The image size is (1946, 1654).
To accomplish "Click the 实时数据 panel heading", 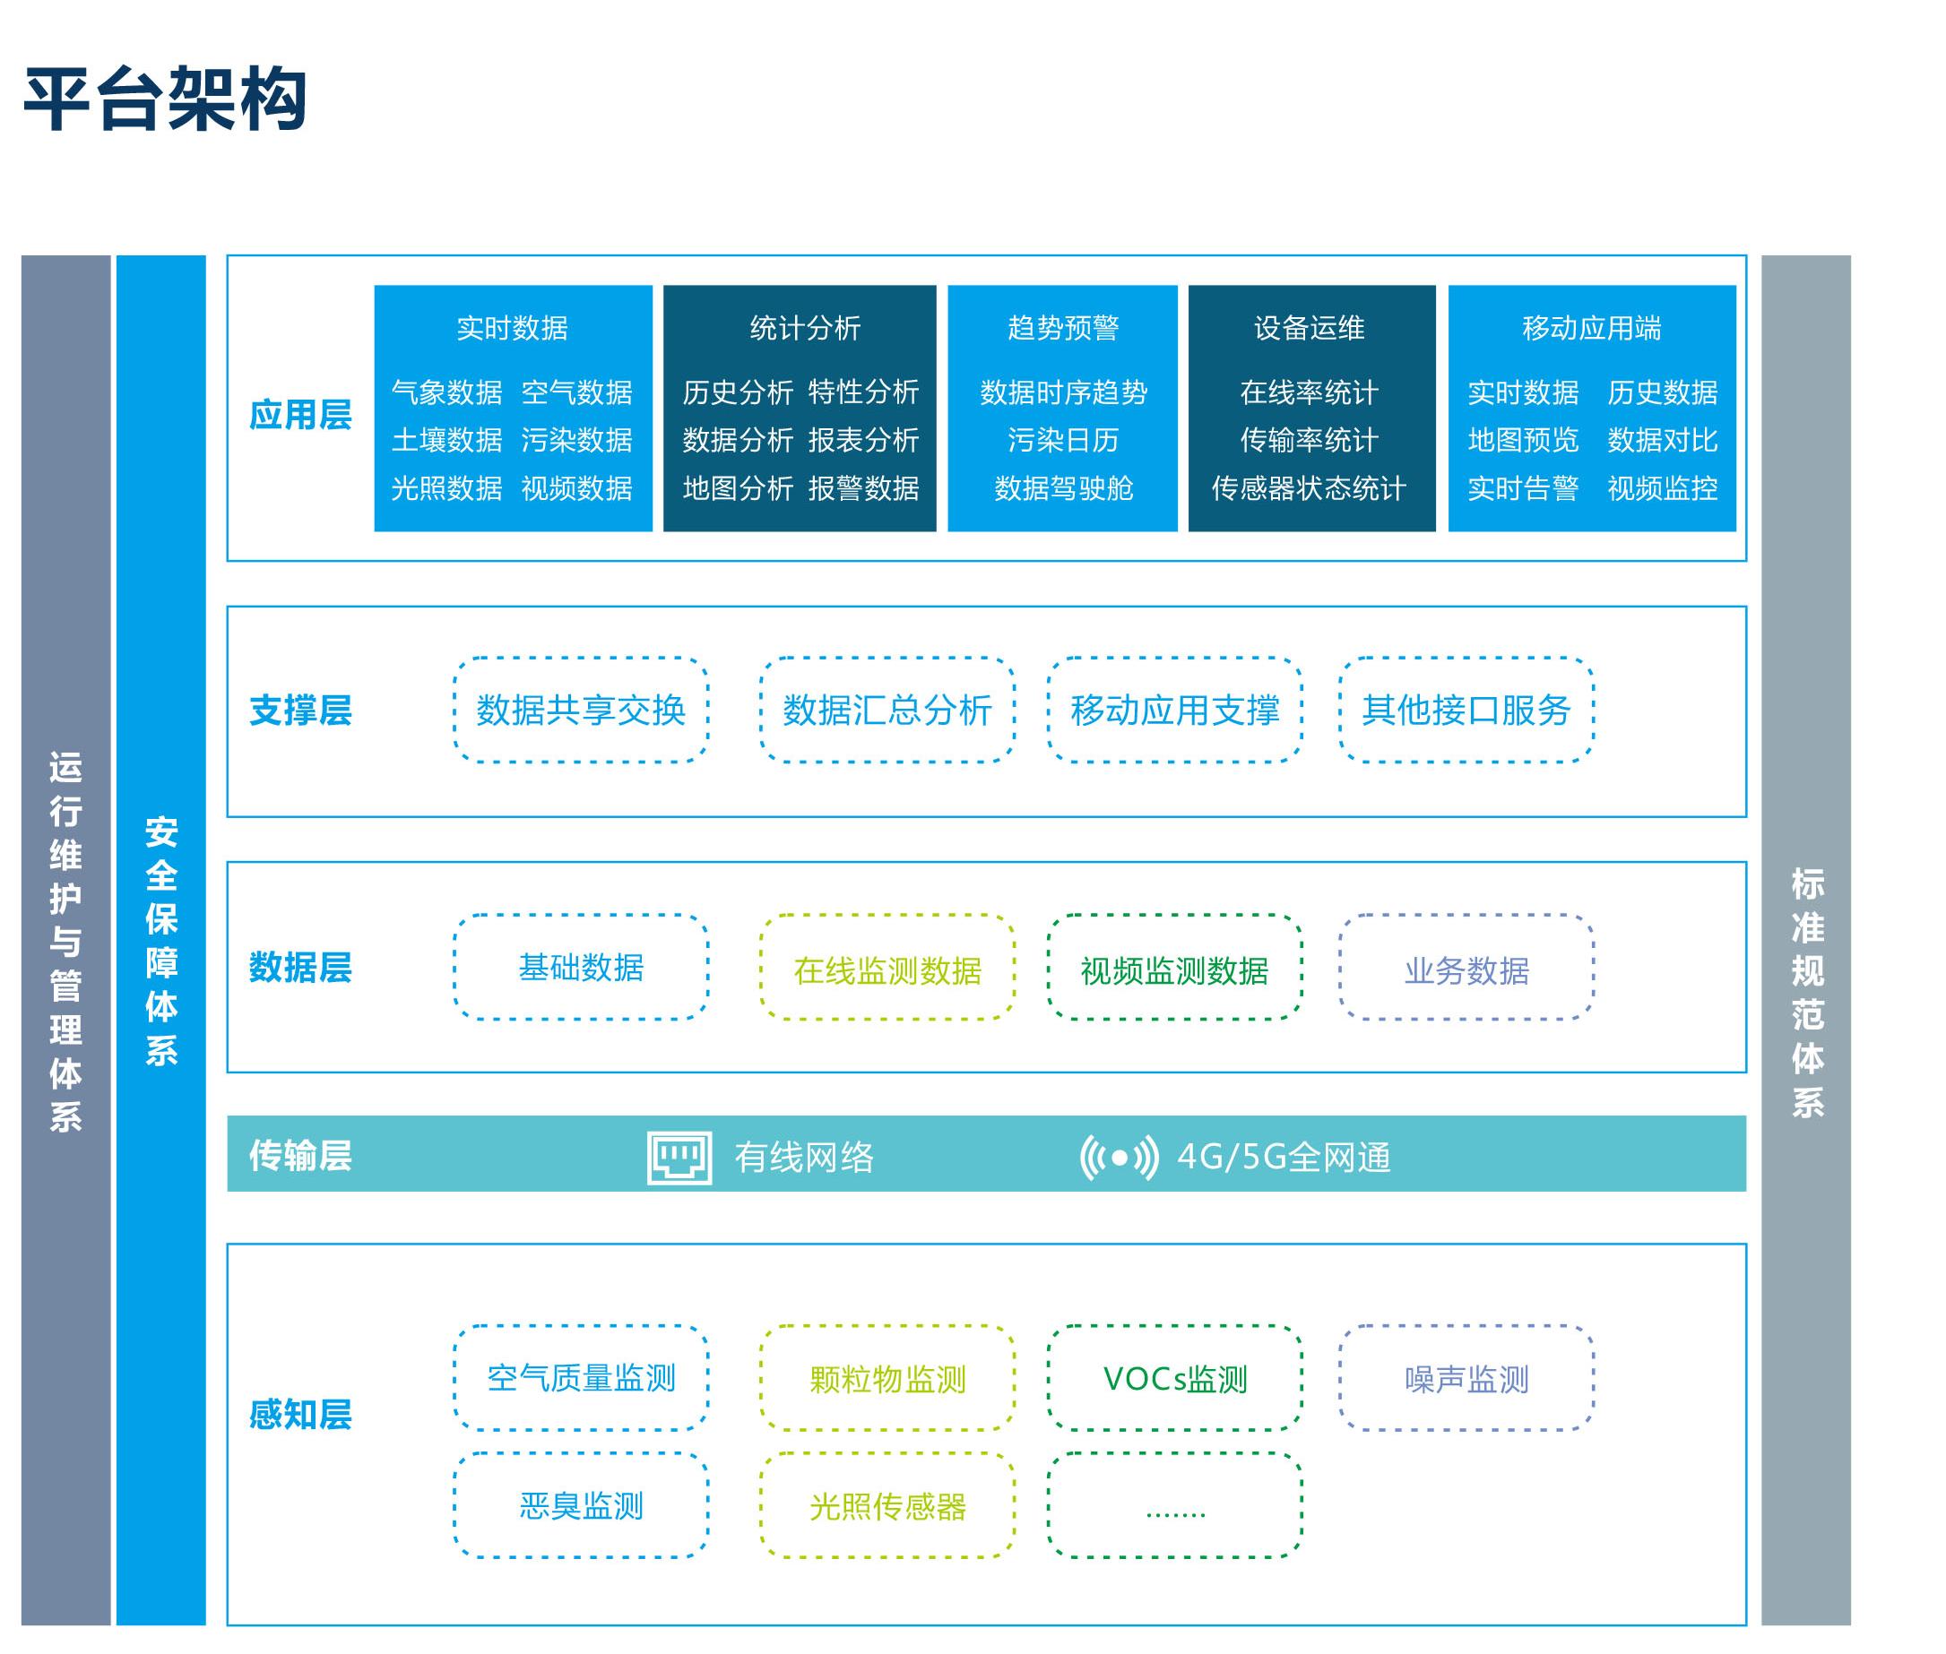I will pos(512,328).
